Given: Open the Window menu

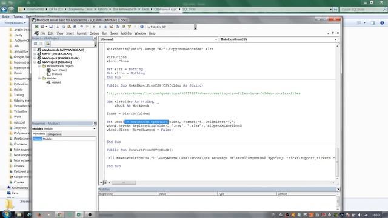Looking at the screenshot, I should [x=140, y=33].
